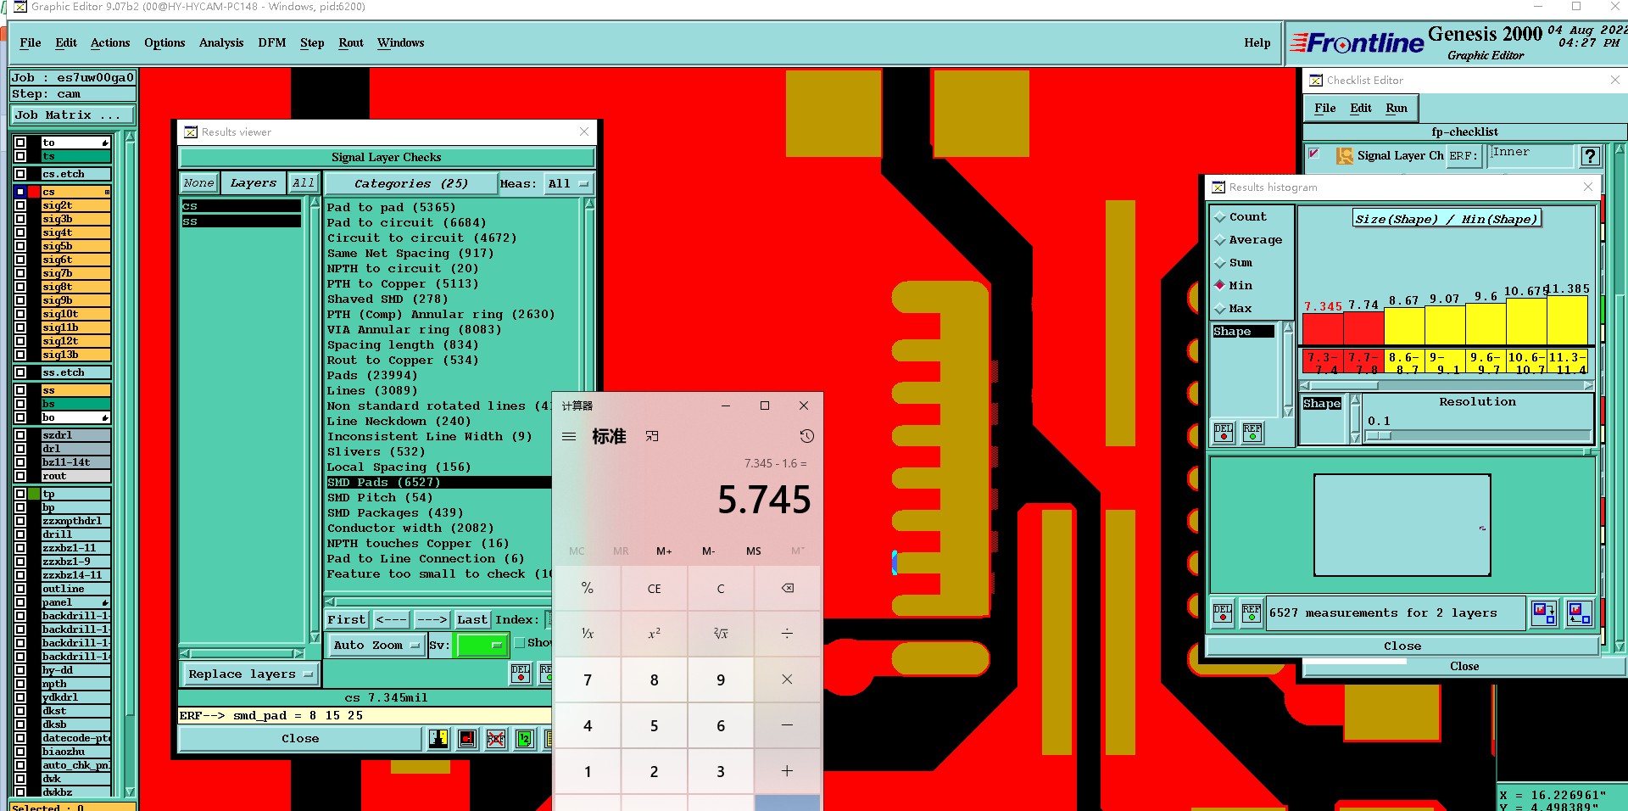Open the Windows menu
Screen dimensions: 1628x811
point(400,42)
